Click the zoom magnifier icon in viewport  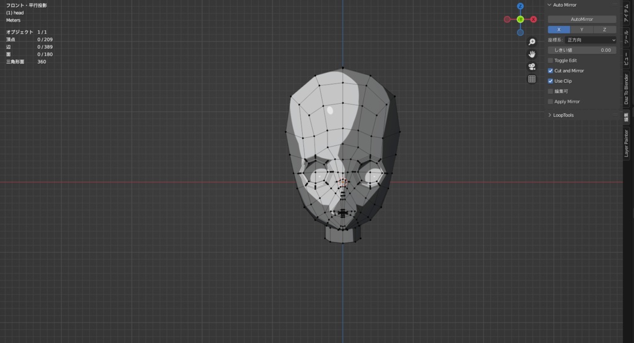click(x=532, y=42)
